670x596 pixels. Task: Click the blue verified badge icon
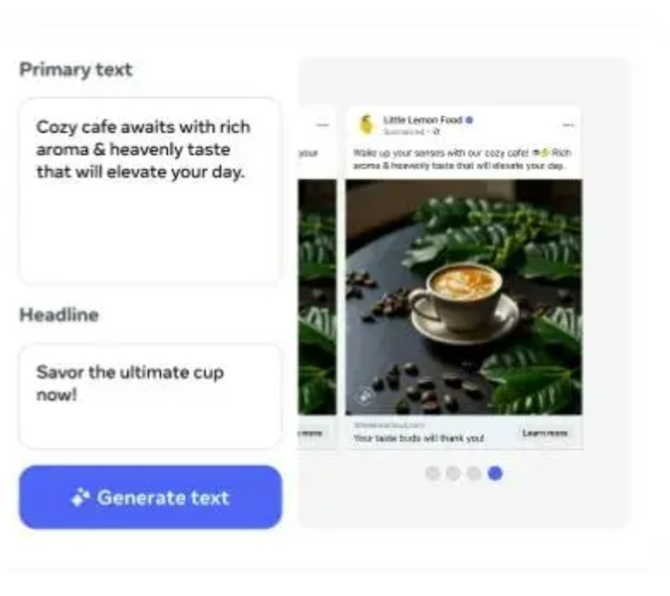tap(469, 120)
